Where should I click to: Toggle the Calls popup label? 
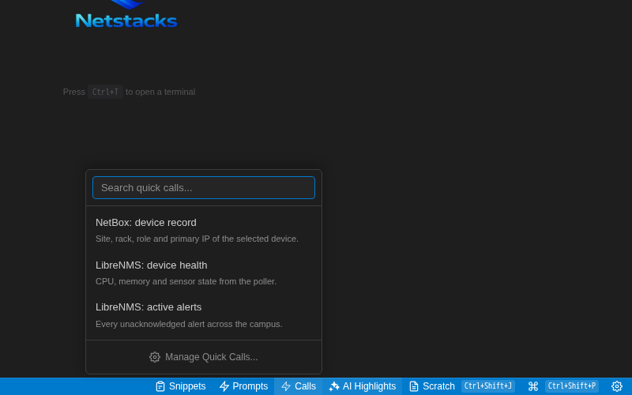[305, 386]
